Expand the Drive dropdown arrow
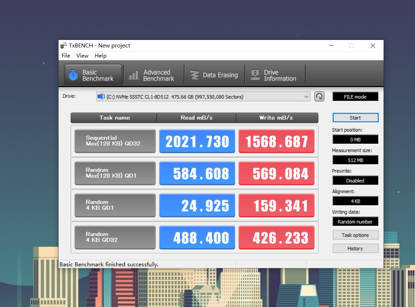This screenshot has width=415, height=307. coord(306,97)
